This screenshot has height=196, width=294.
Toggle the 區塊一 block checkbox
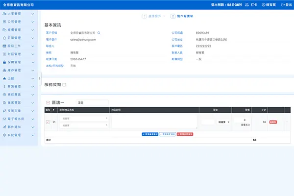pyautogui.click(x=48, y=102)
